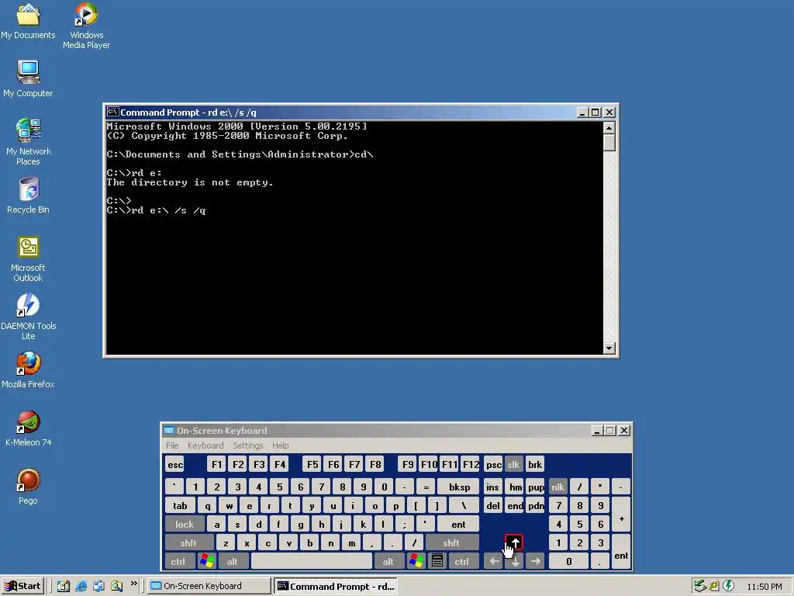Select the K-Meleon 74 desktop shortcut
Image resolution: width=794 pixels, height=596 pixels.
click(28, 428)
